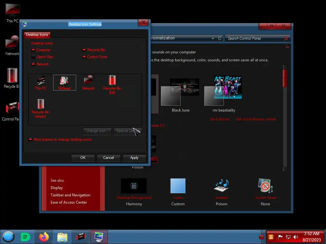
Task: Click the themes list scrollbar thumb
Action: [285, 78]
